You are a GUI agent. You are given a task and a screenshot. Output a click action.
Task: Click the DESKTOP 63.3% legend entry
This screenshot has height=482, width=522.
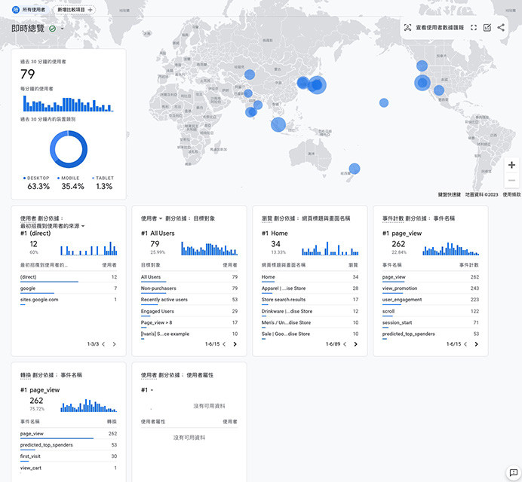click(38, 183)
